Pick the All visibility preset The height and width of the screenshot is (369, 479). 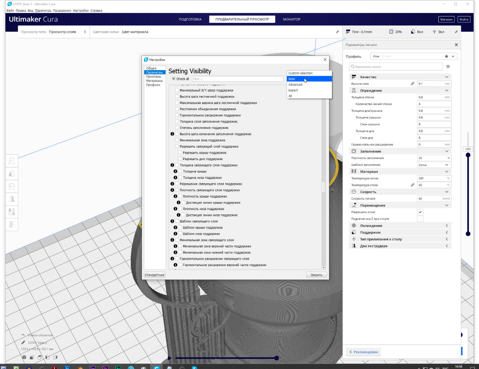309,96
